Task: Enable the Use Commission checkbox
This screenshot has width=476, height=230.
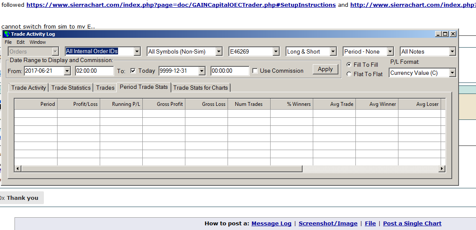Action: click(x=255, y=71)
